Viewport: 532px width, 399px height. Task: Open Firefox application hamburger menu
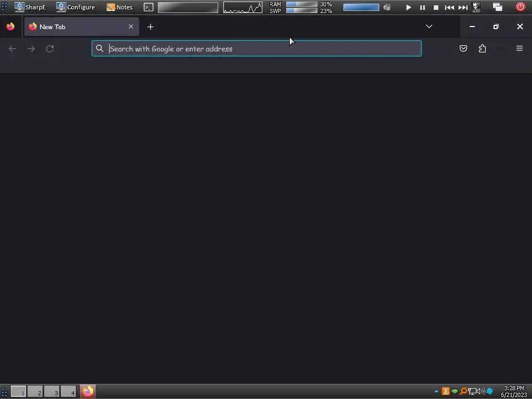point(520,48)
